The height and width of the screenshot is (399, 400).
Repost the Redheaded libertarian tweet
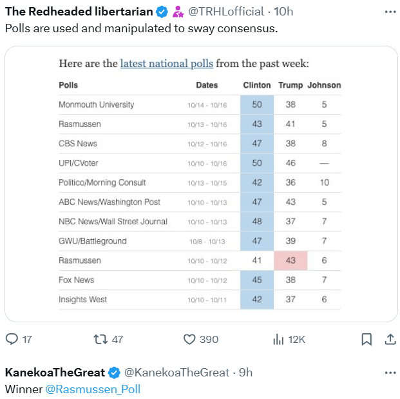coord(100,339)
